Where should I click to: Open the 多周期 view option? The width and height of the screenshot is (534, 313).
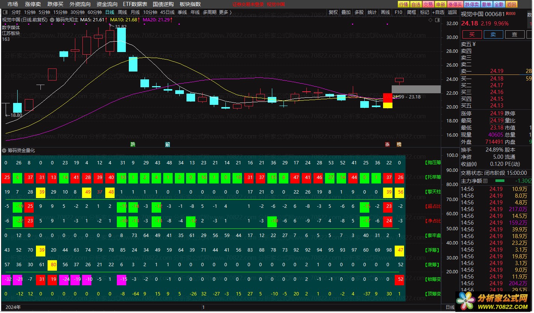tap(210, 12)
